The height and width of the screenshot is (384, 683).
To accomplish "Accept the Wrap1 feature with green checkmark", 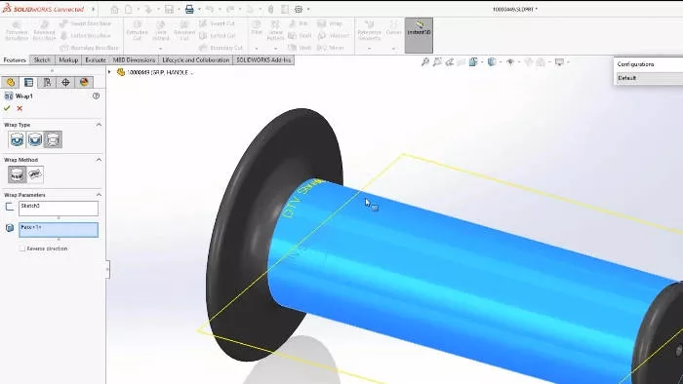I will coord(7,108).
